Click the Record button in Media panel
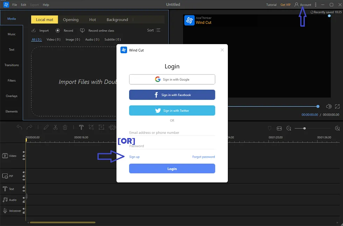343x226 pixels. (x=64, y=30)
